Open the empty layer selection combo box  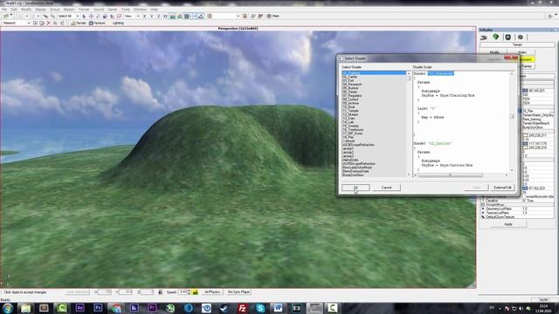coord(226,16)
